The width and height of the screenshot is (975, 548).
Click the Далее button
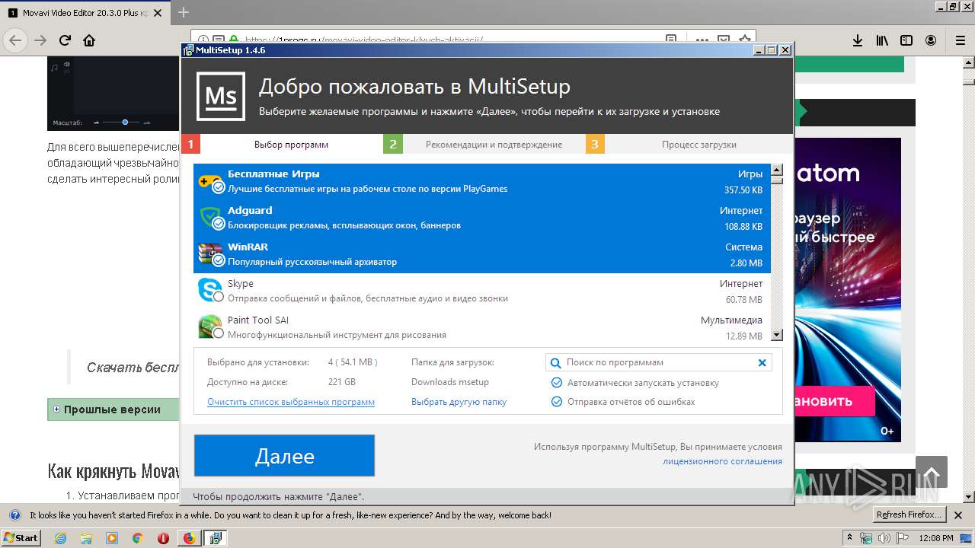pyautogui.click(x=284, y=456)
